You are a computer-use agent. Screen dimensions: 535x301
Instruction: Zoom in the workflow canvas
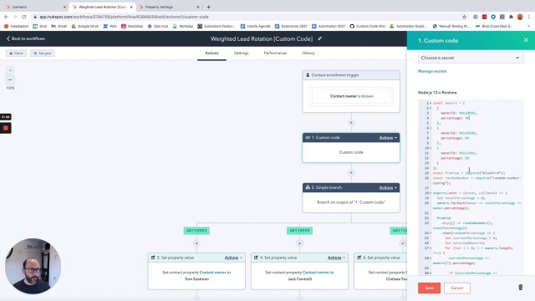click(10, 70)
